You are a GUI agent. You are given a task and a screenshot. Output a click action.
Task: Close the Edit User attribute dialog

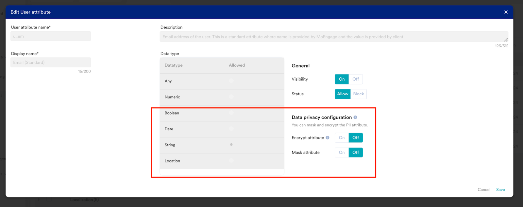tap(506, 12)
